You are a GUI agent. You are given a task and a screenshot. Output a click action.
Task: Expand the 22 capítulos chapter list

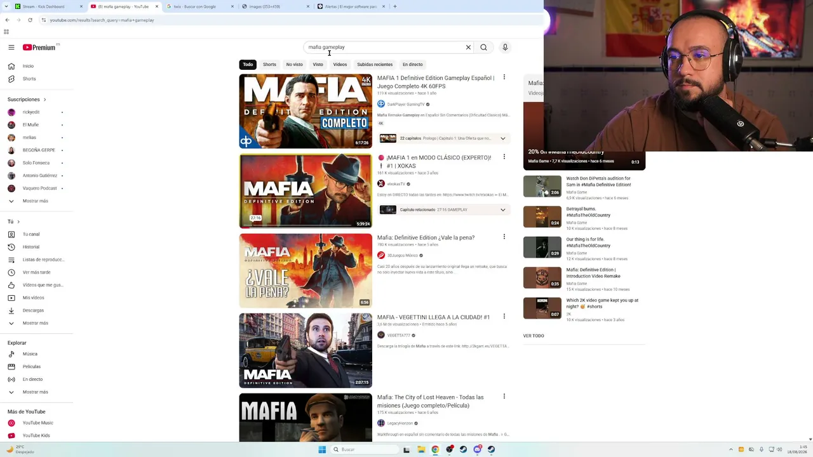click(x=503, y=138)
